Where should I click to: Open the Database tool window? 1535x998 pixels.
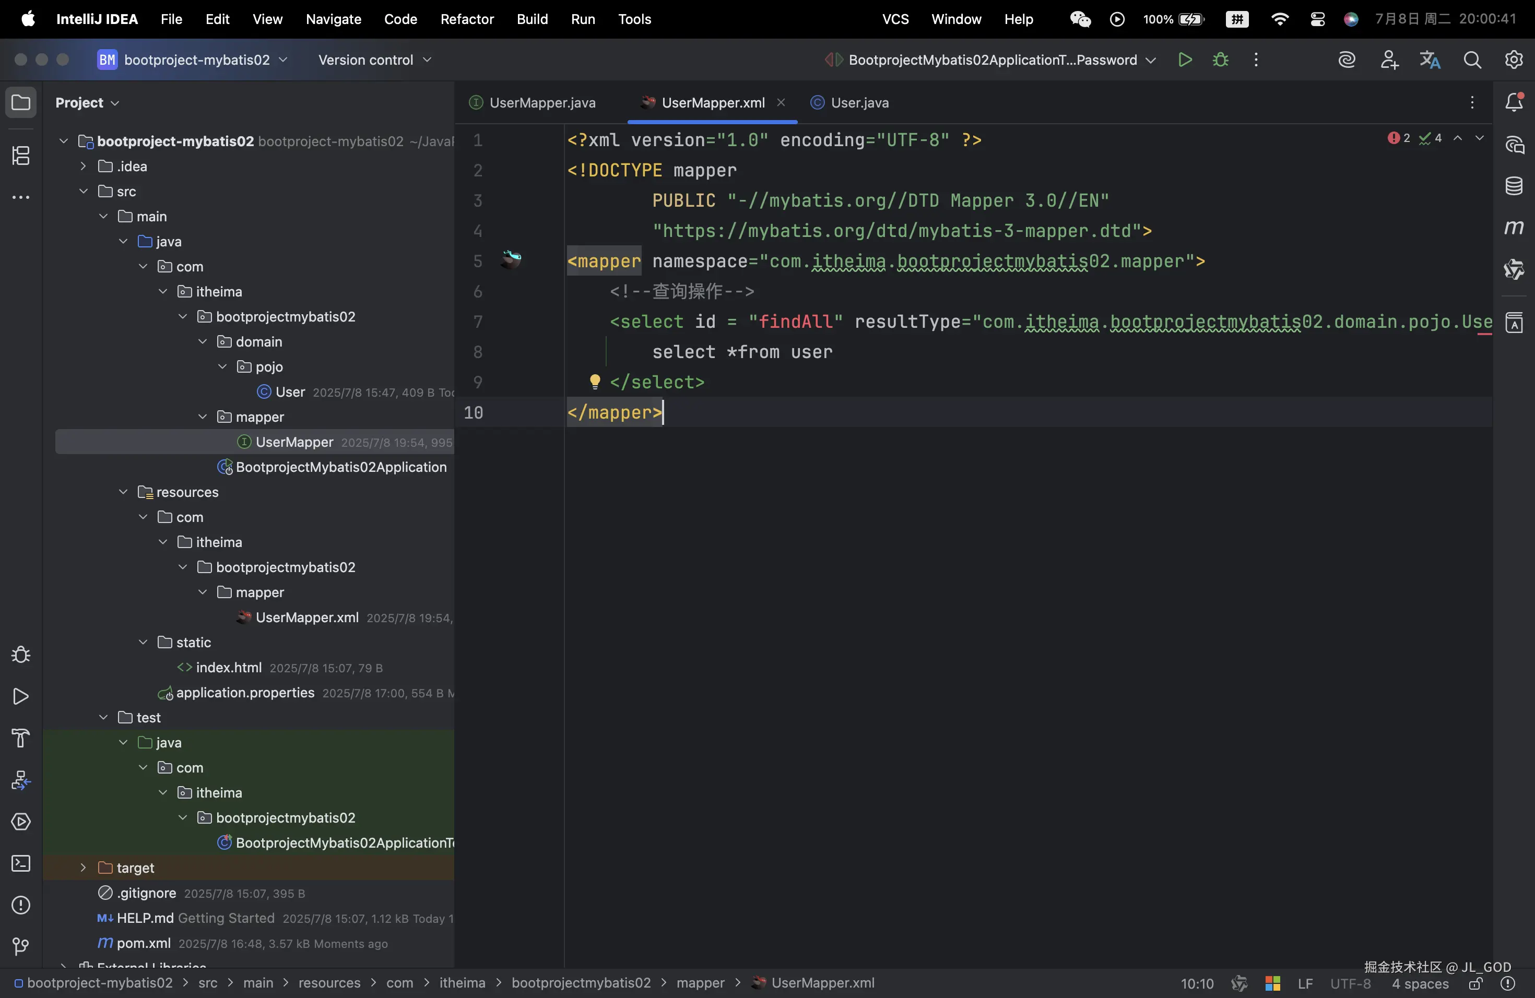1514,186
